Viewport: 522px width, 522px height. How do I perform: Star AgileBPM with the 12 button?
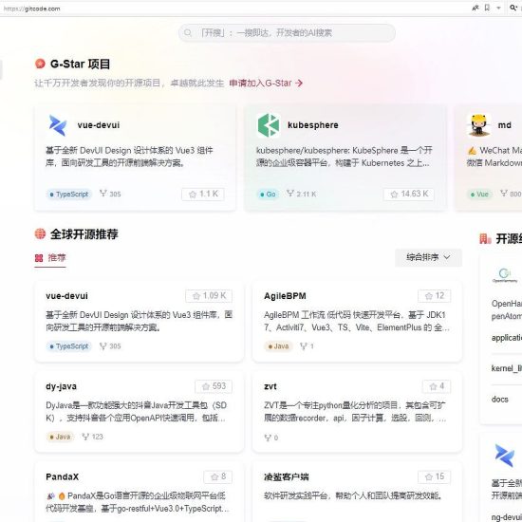pyautogui.click(x=435, y=296)
